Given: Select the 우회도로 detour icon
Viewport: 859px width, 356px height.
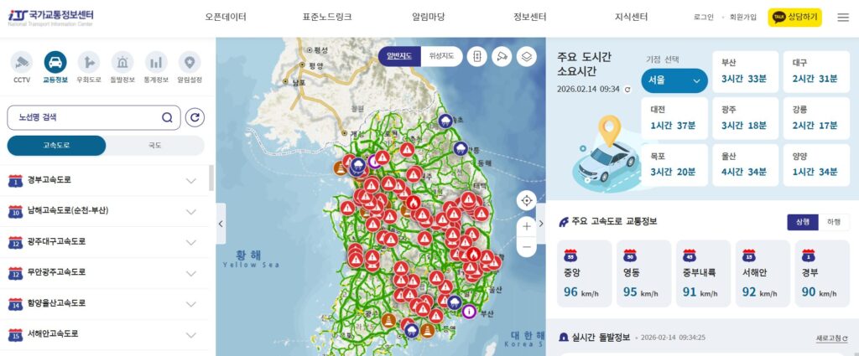Looking at the screenshot, I should (x=89, y=62).
